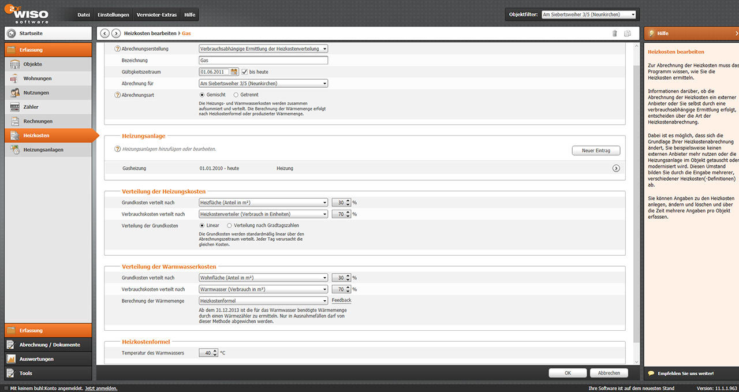
Task: Select the Gemischt radio button
Action: click(x=202, y=95)
